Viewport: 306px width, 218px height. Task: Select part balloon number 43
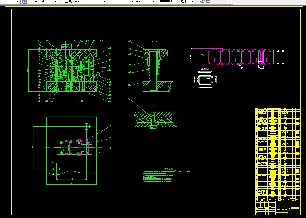pos(110,138)
